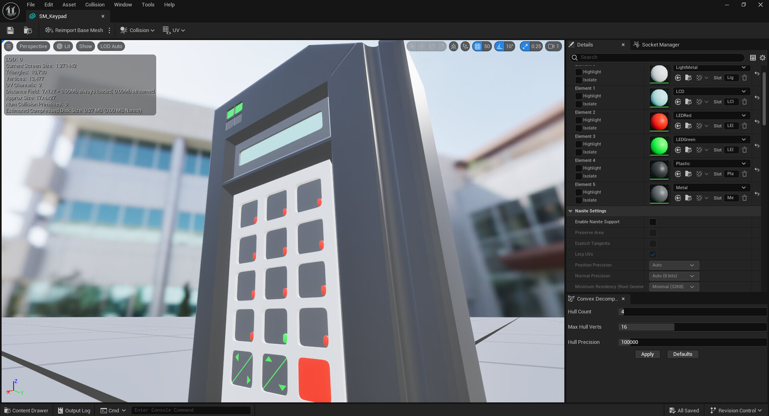Delete the LCD material slot
769x416 pixels.
(x=744, y=102)
